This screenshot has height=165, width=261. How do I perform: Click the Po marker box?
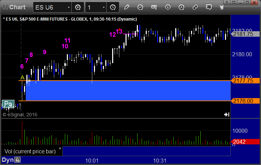coord(8,104)
